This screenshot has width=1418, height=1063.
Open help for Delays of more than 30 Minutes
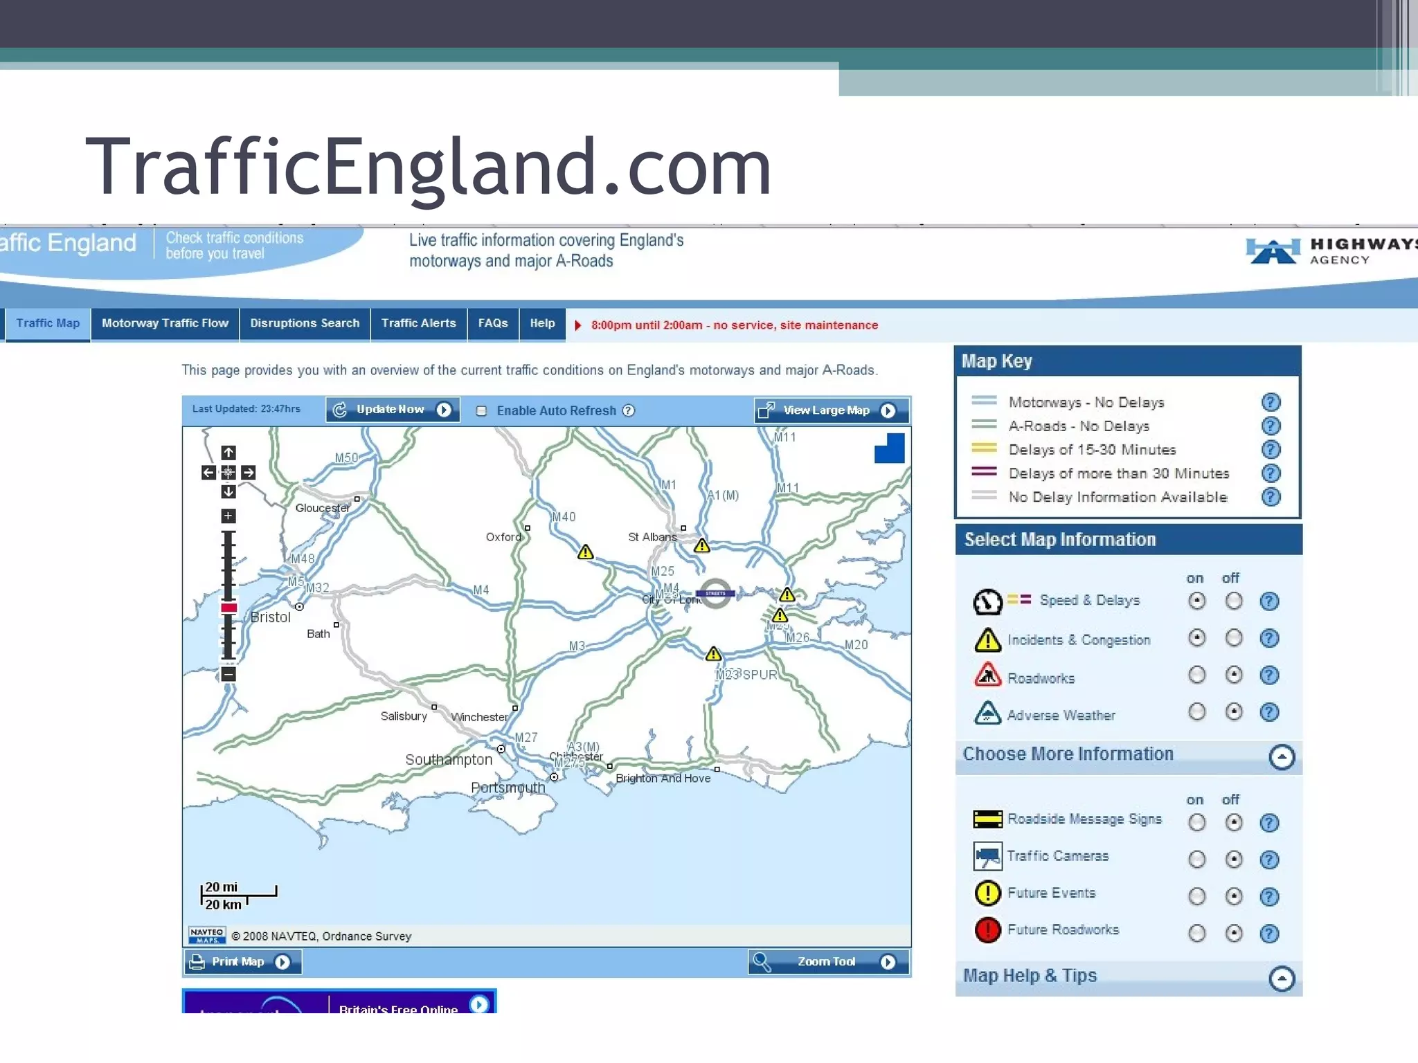pyautogui.click(x=1271, y=473)
